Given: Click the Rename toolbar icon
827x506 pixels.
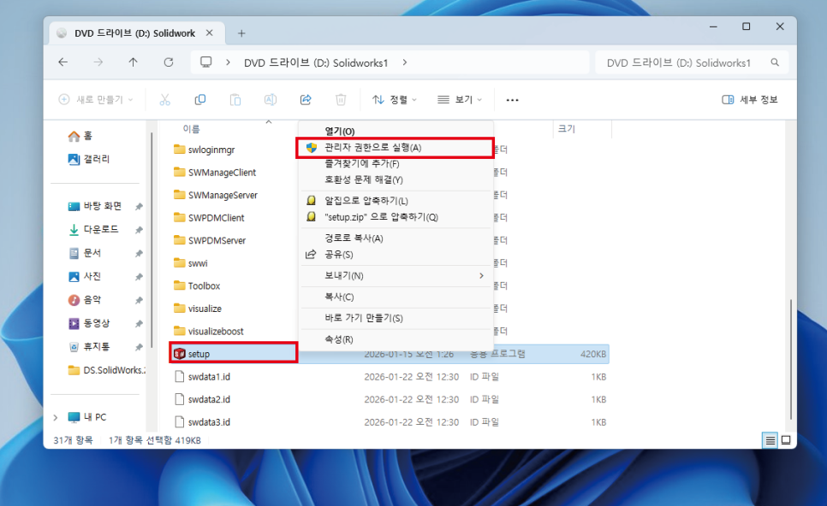Looking at the screenshot, I should point(270,99).
